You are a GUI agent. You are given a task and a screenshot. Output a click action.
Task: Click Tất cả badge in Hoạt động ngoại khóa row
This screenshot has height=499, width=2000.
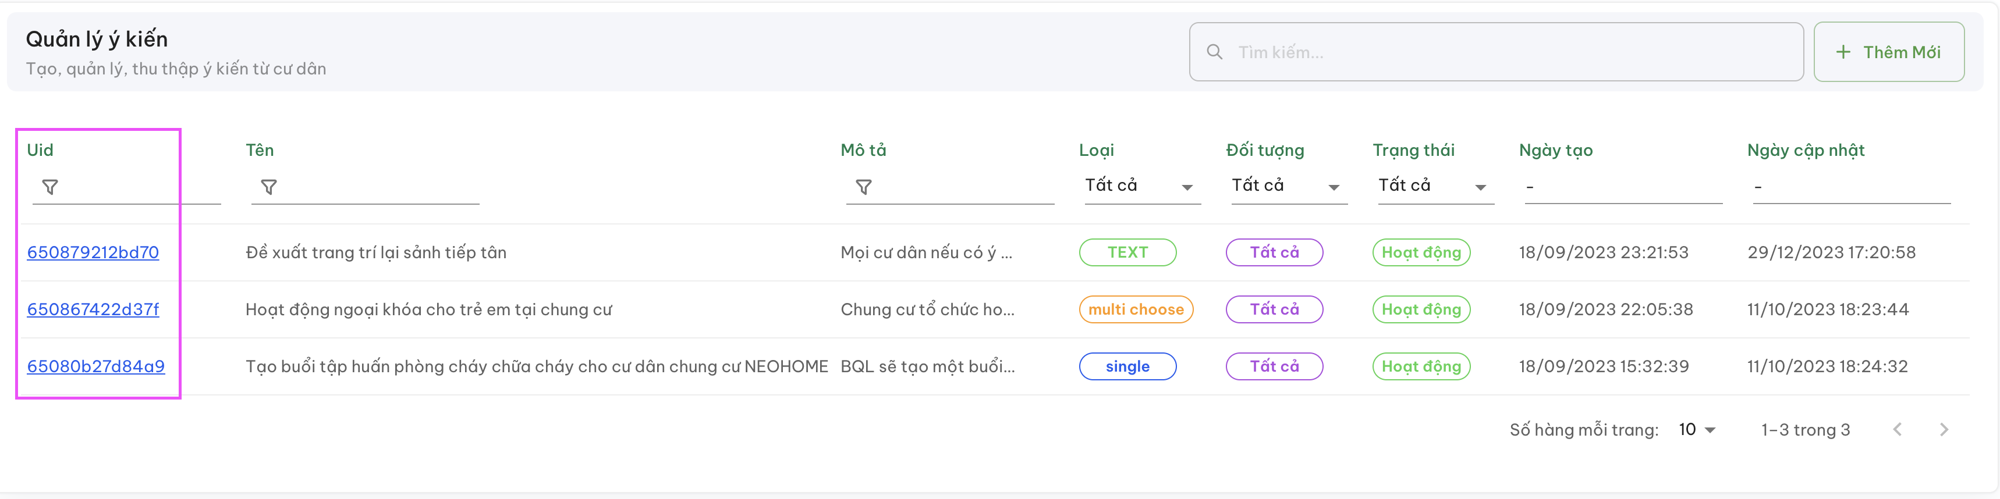click(x=1274, y=309)
